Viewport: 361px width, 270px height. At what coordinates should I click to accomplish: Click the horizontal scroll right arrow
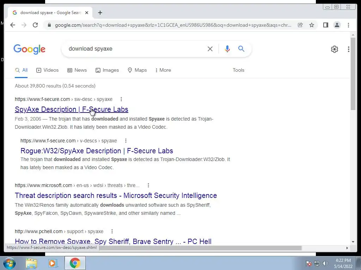(x=347, y=248)
